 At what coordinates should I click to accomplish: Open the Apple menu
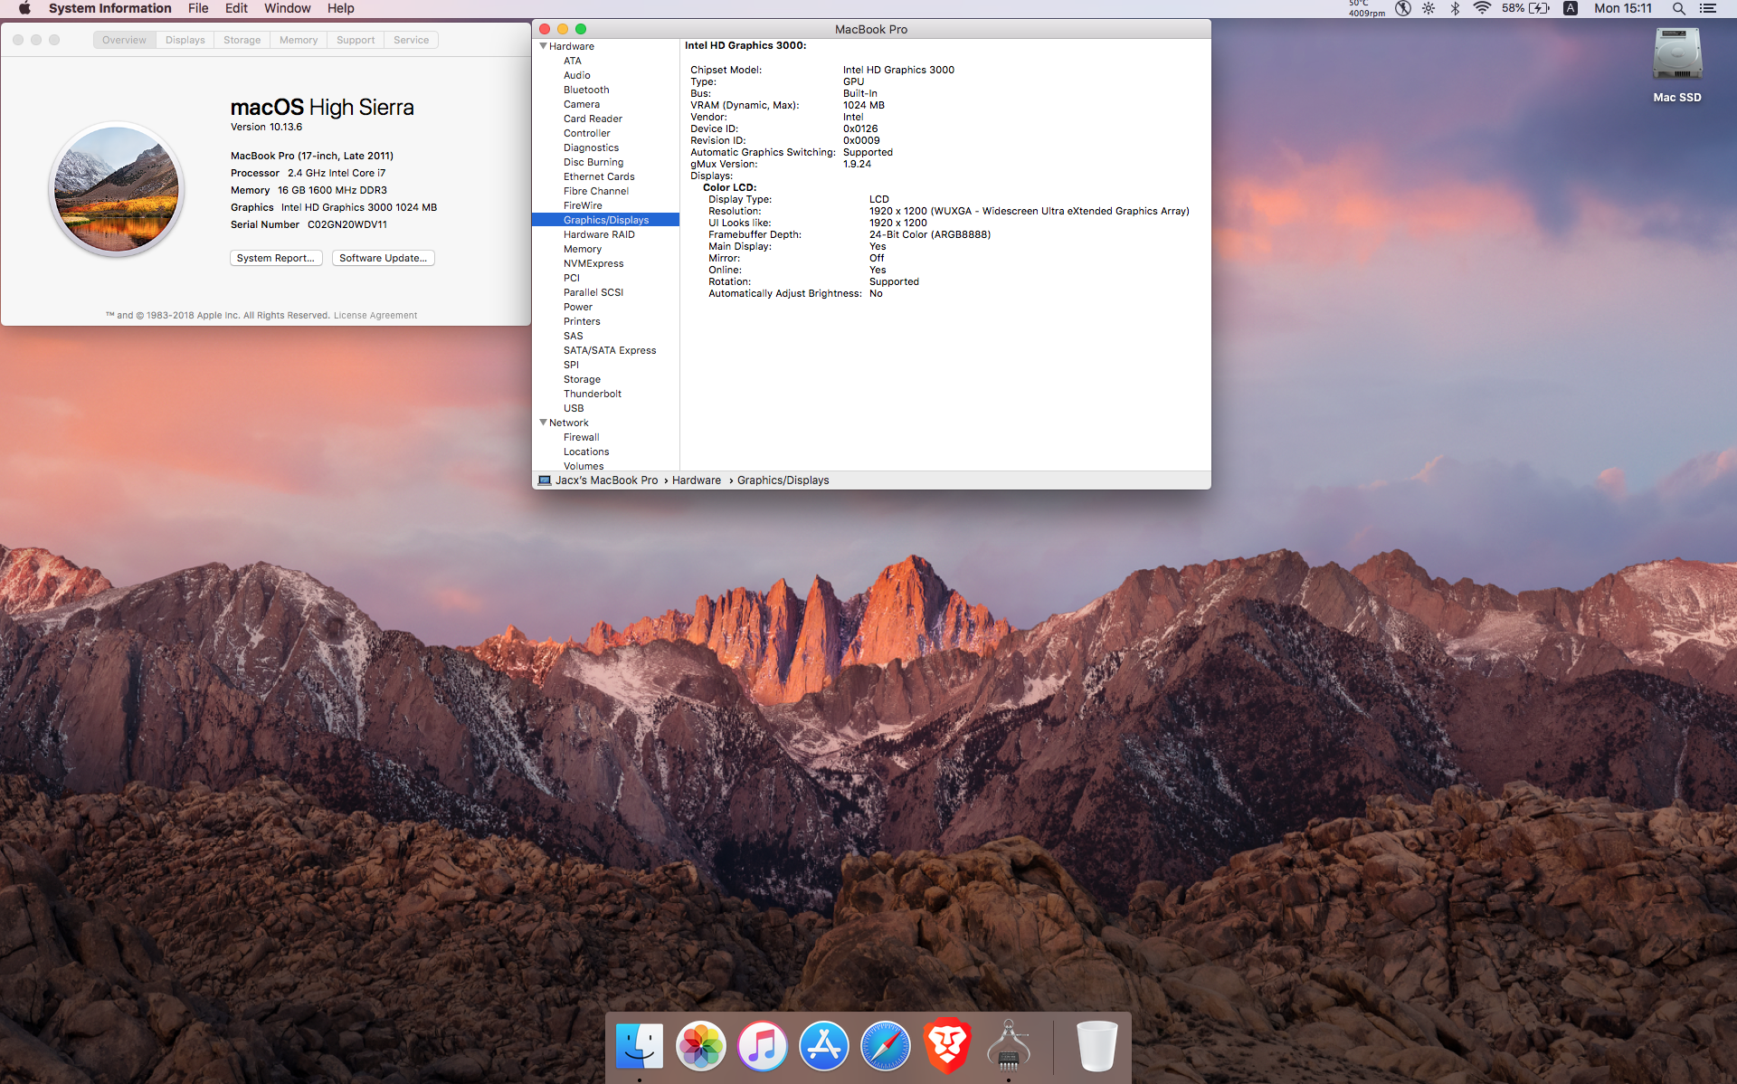coord(24,8)
